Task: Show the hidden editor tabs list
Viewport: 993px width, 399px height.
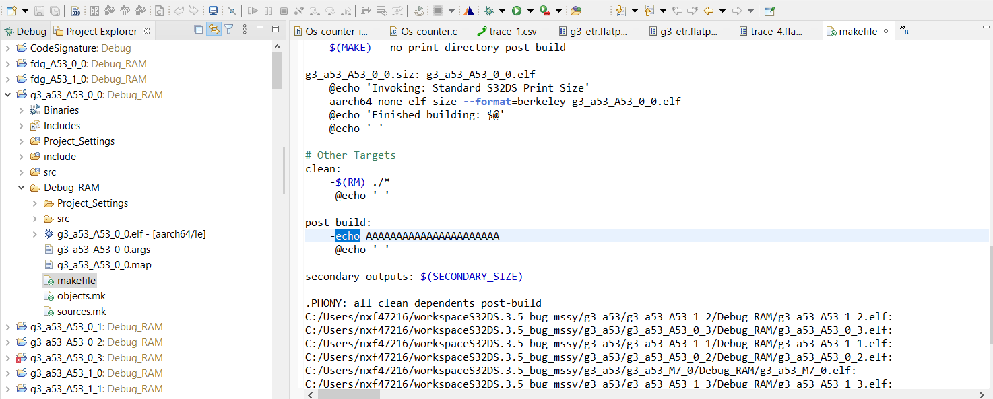Action: pyautogui.click(x=903, y=31)
